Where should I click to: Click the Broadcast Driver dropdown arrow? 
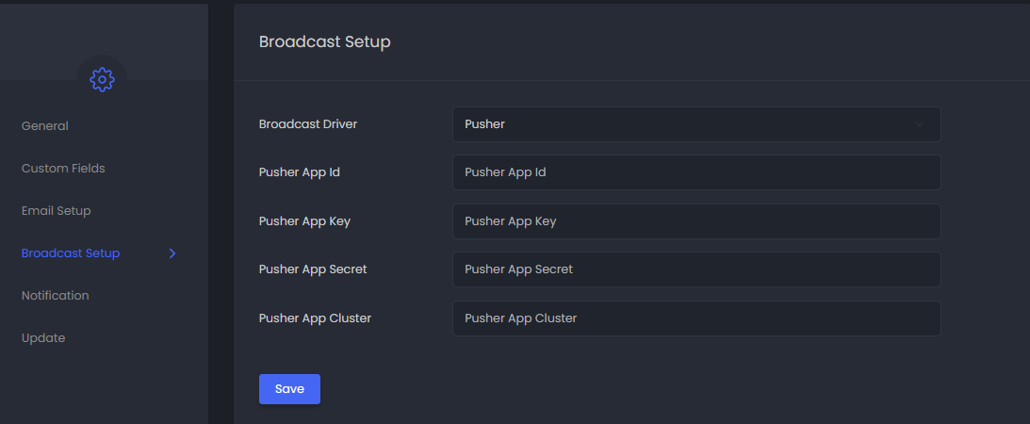coord(920,124)
